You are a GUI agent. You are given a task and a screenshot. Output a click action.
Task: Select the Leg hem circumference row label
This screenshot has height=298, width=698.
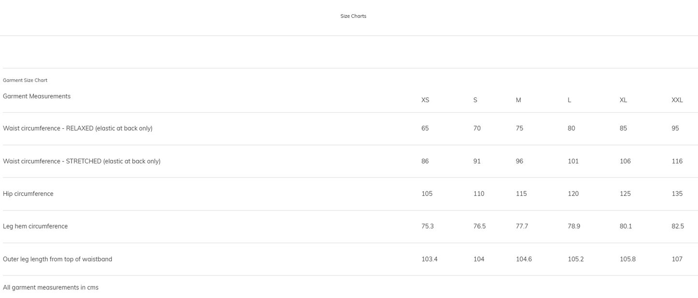(x=35, y=226)
